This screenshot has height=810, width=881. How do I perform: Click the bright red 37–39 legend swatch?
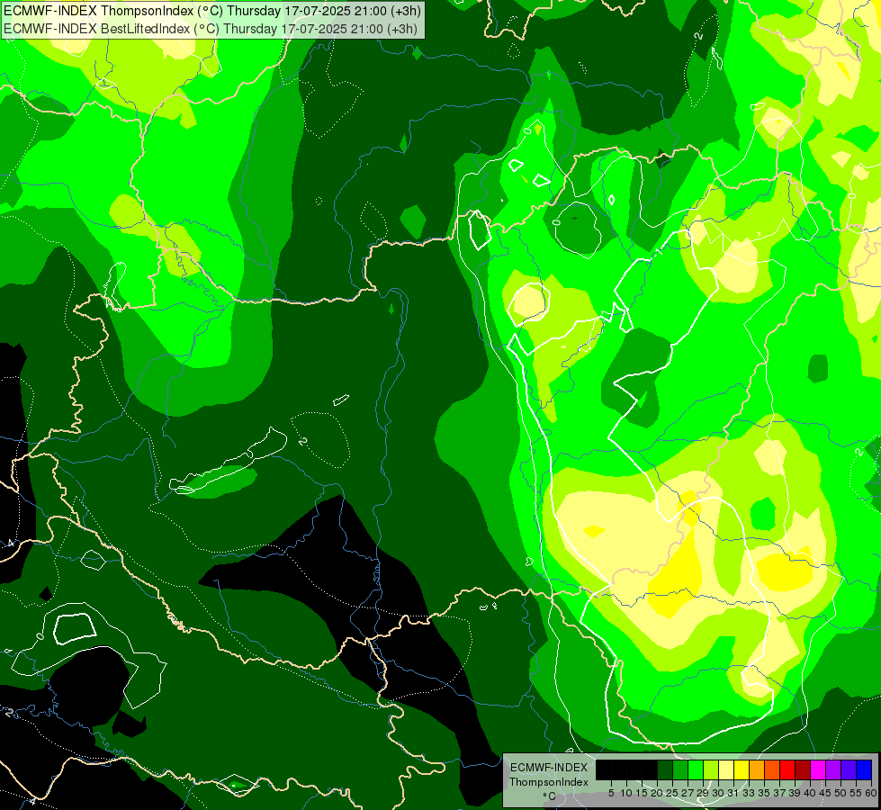tap(787, 769)
